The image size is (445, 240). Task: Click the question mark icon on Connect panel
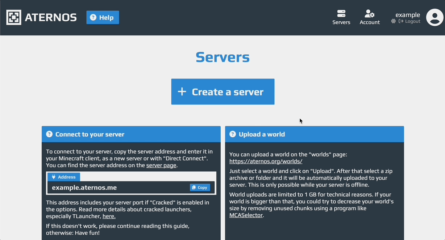(x=49, y=134)
